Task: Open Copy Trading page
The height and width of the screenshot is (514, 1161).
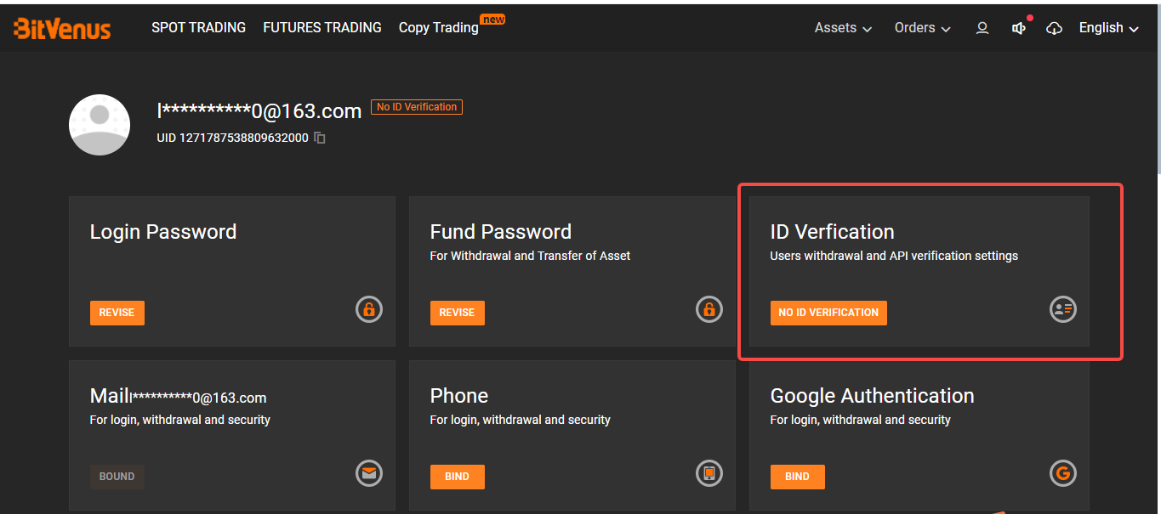Action: pos(439,28)
